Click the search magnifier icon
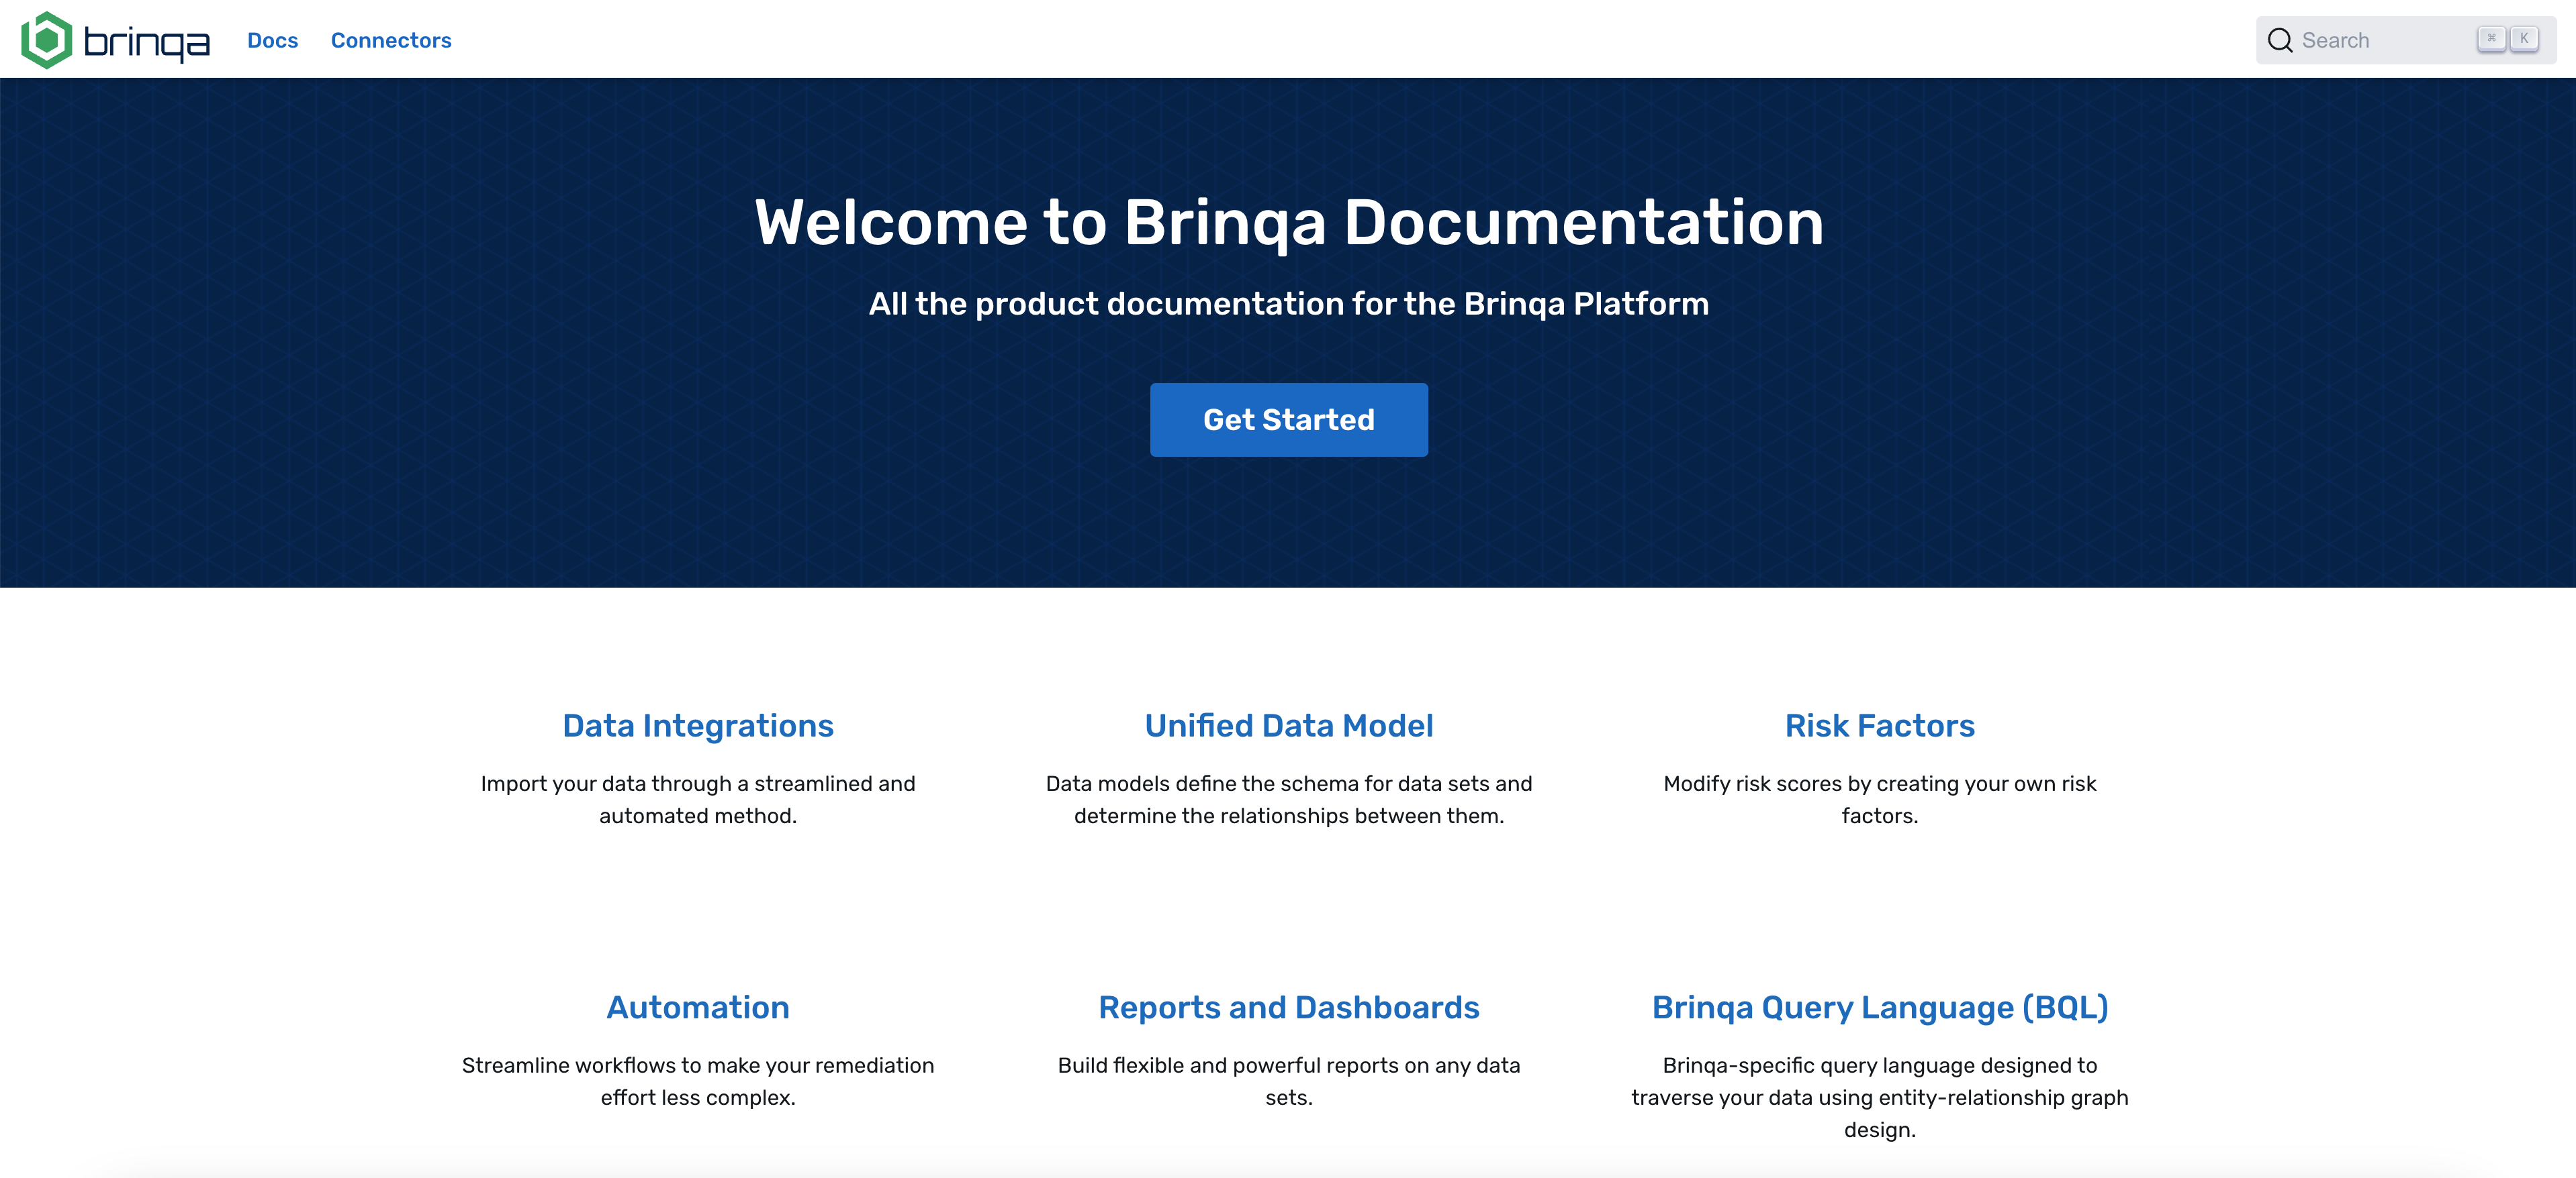 click(x=2280, y=40)
